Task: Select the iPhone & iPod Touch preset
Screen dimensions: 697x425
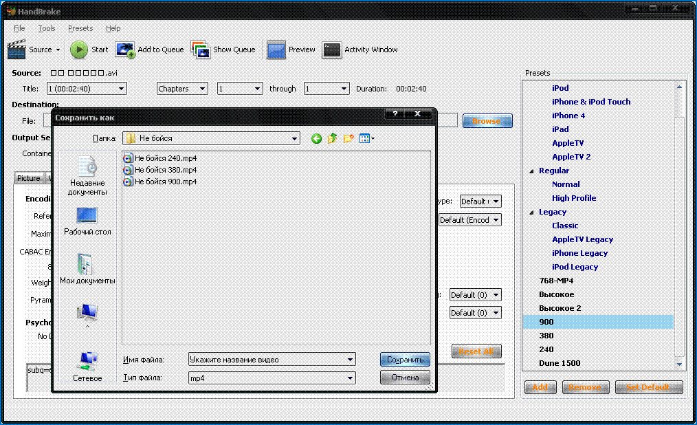Action: pos(590,102)
